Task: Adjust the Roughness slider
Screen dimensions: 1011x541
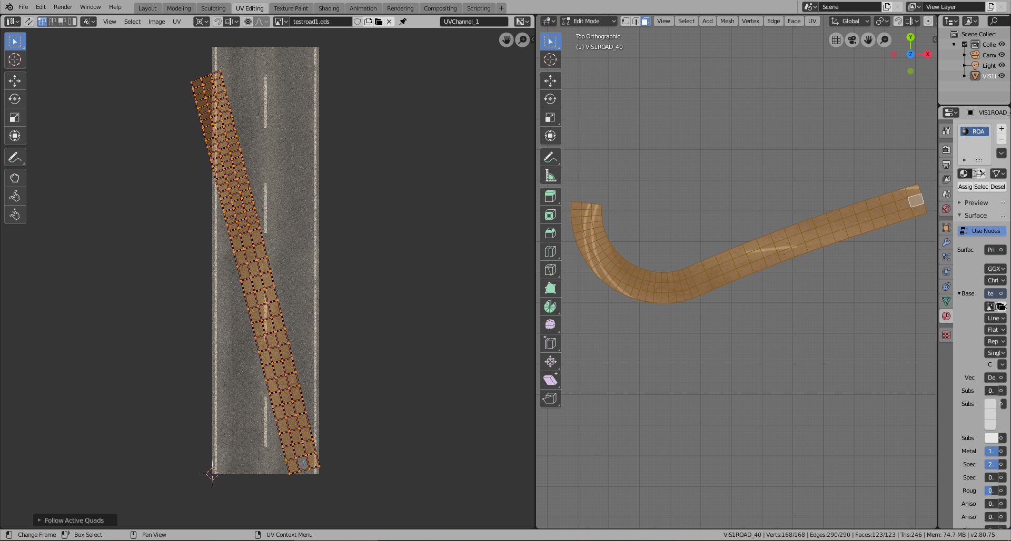Action: click(x=992, y=491)
